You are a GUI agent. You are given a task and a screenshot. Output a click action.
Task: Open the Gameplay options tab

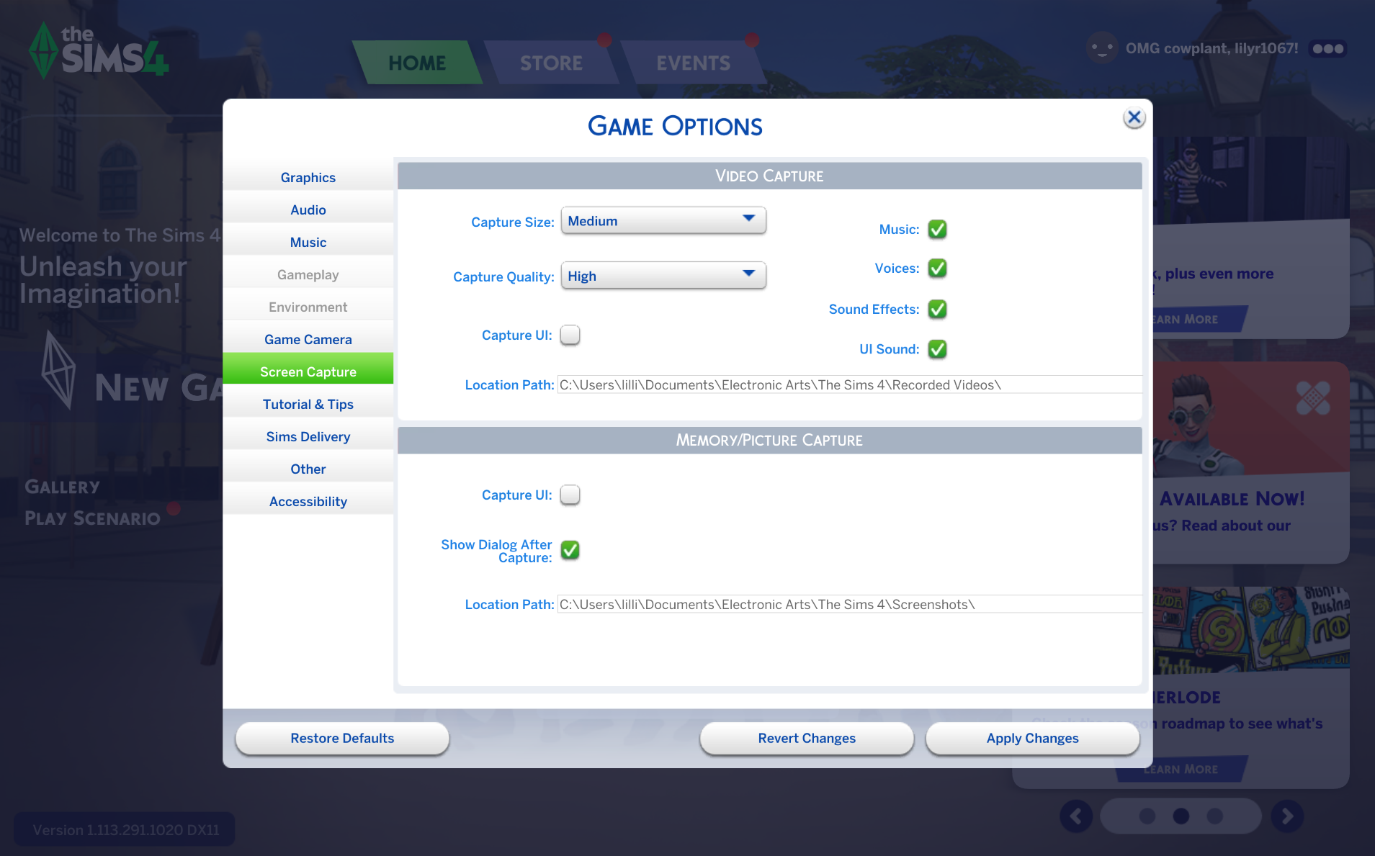(x=308, y=274)
